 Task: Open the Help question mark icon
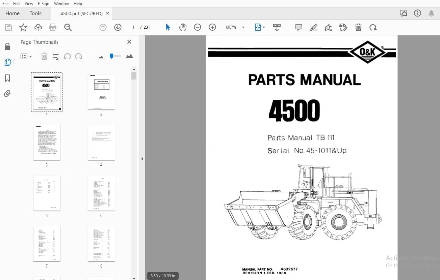[417, 13]
